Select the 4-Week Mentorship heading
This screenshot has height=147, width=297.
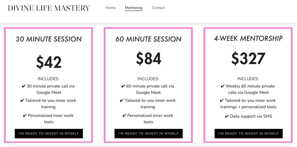tap(248, 38)
